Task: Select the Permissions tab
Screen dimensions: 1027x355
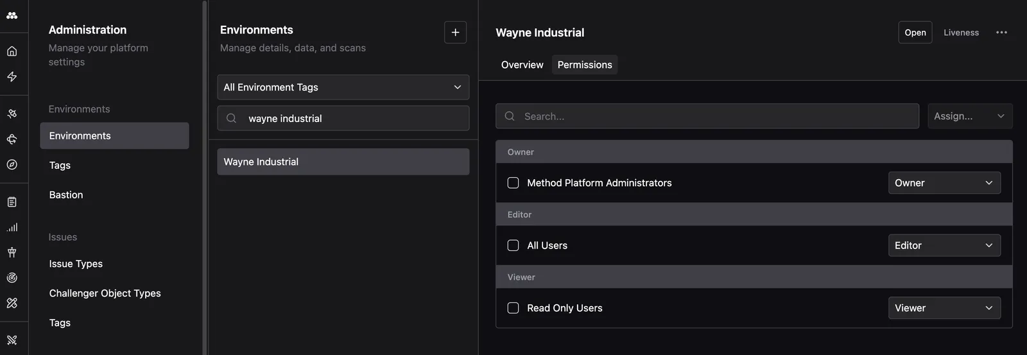Action: [585, 65]
